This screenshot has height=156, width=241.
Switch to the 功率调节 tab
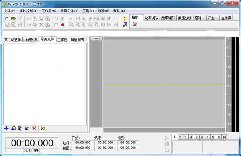tap(151, 18)
